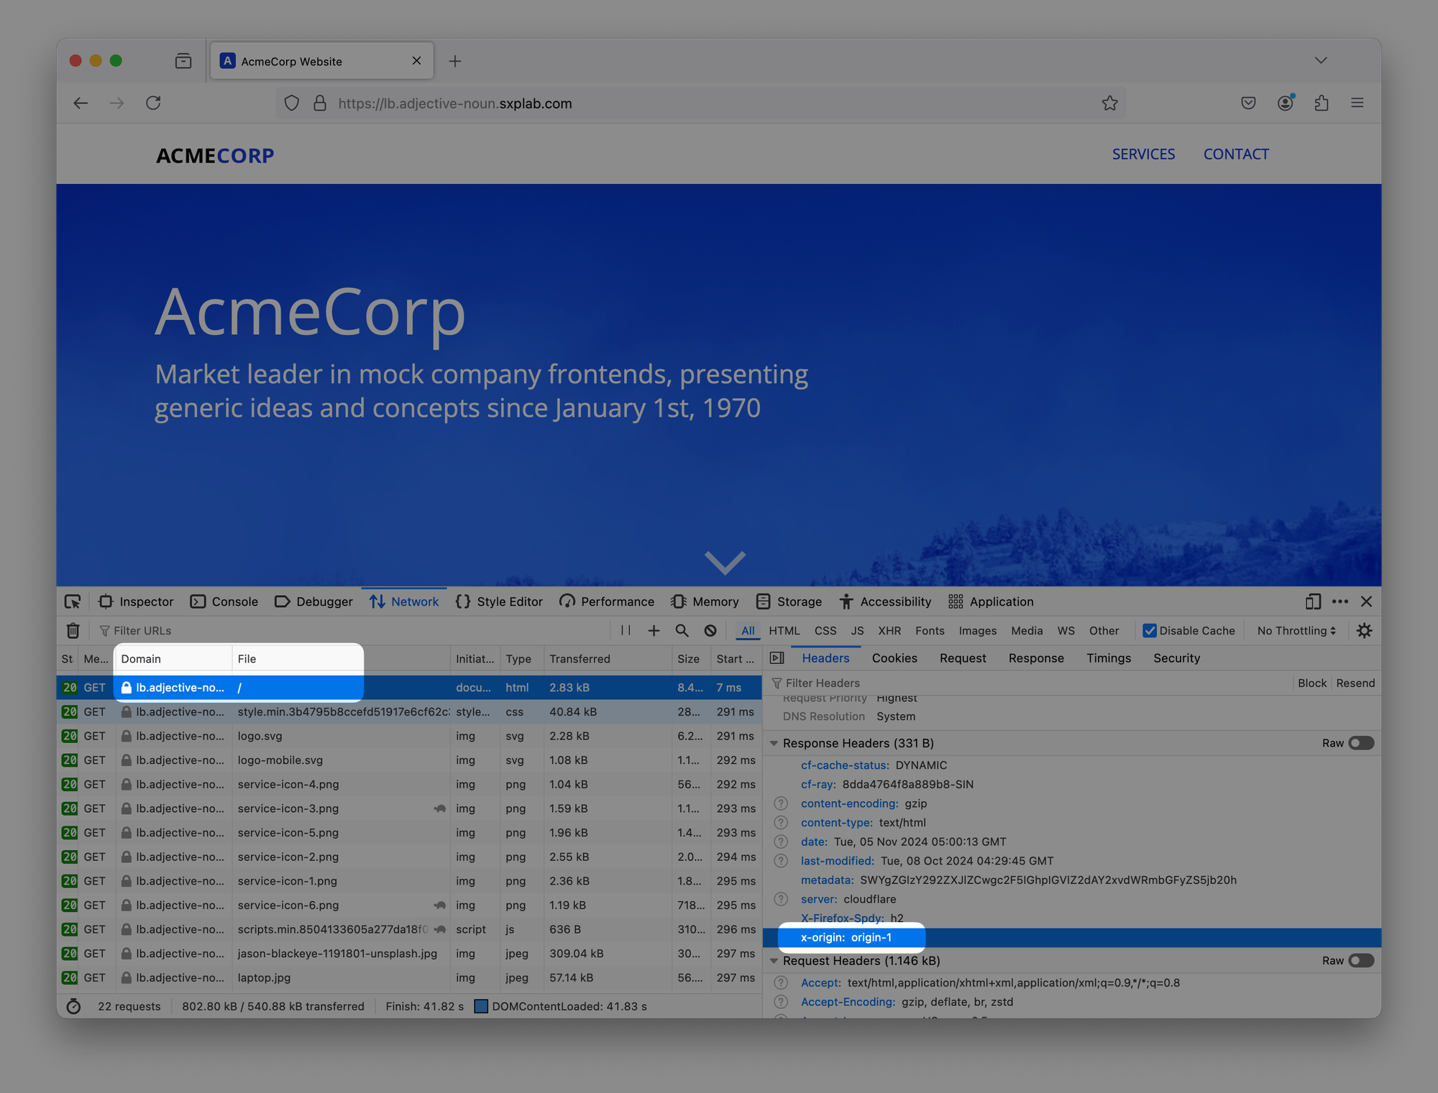Select the XHR request filter
Screen dimensions: 1438x1093
889,630
